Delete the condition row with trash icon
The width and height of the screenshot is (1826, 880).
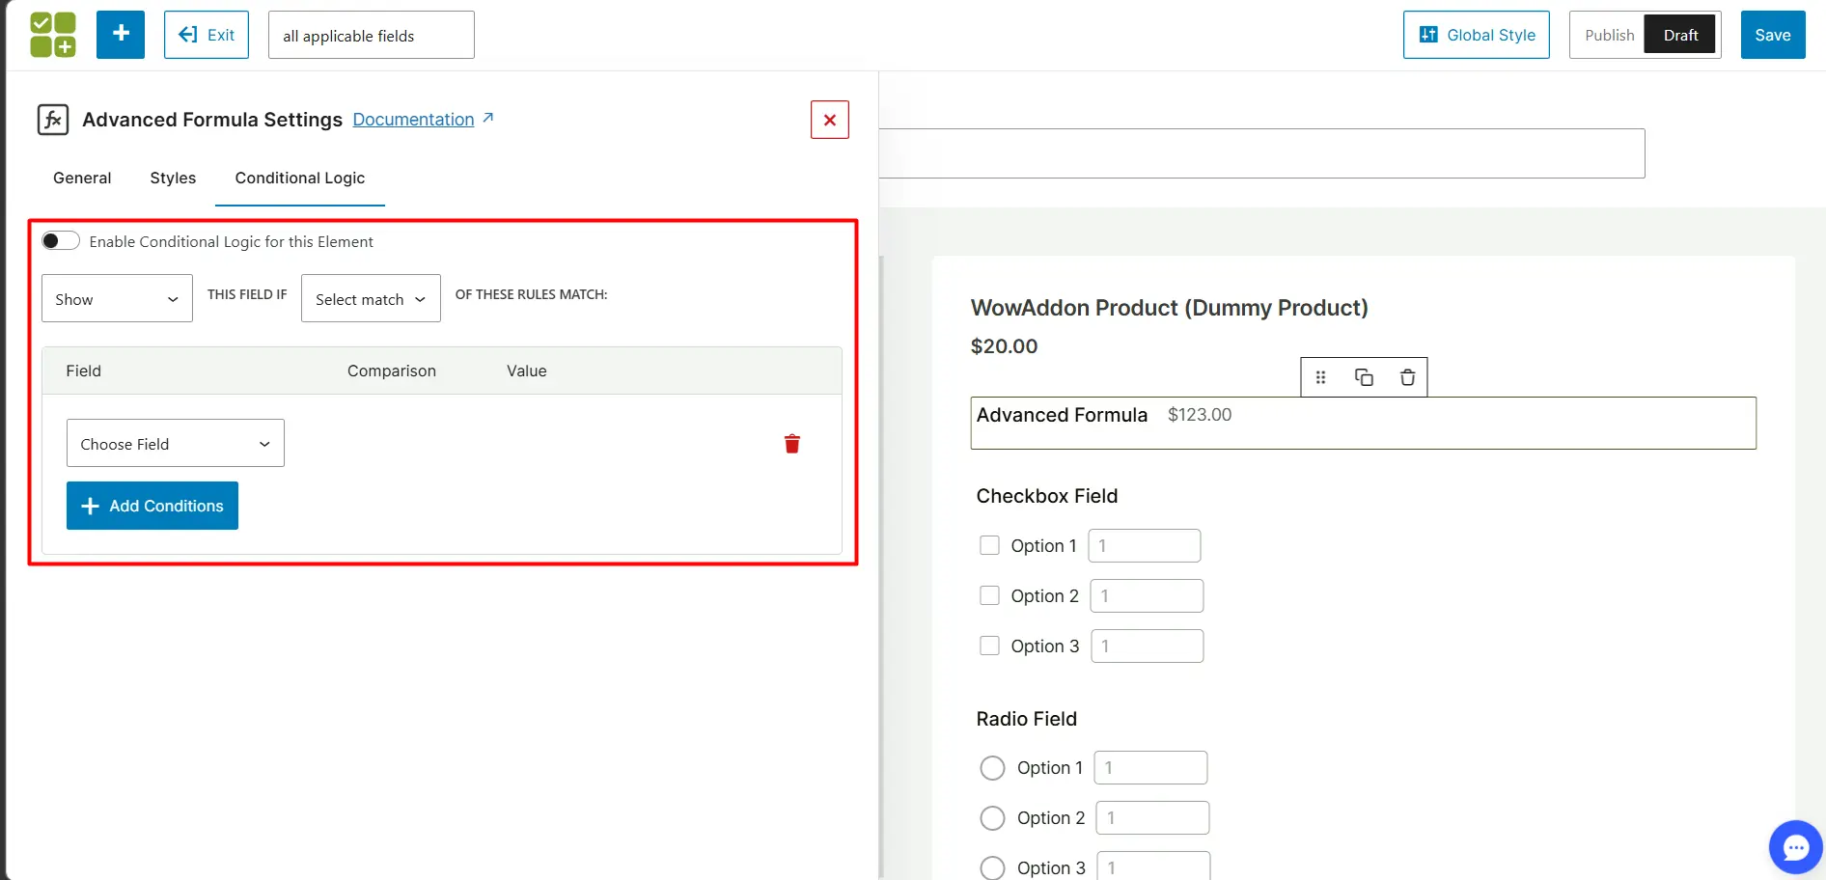pyautogui.click(x=791, y=444)
